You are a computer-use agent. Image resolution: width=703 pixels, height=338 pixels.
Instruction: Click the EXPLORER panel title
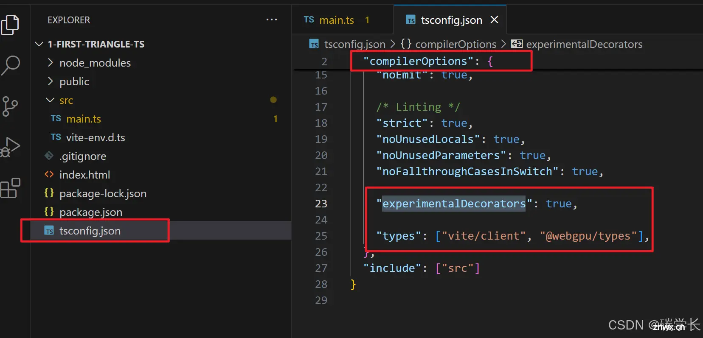69,20
